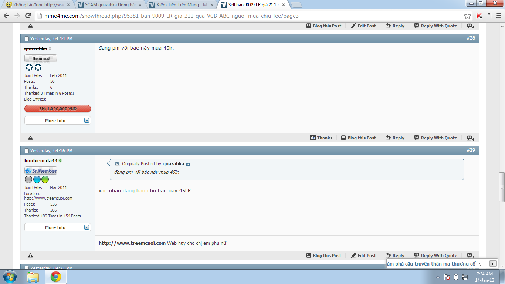Click the Windows Start button

tap(10, 277)
